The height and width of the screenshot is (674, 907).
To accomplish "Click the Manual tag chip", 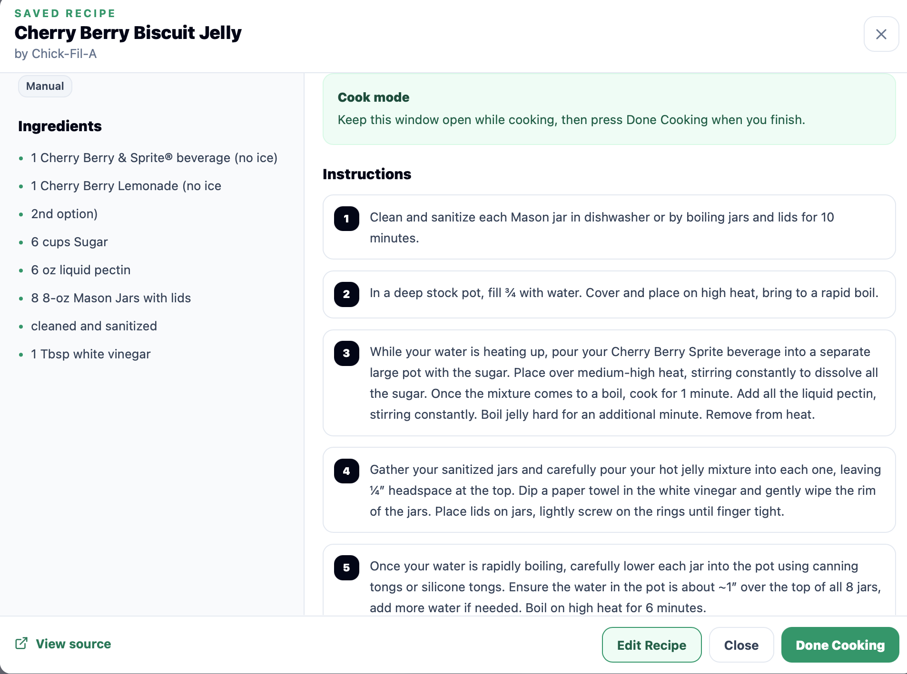I will tap(45, 86).
